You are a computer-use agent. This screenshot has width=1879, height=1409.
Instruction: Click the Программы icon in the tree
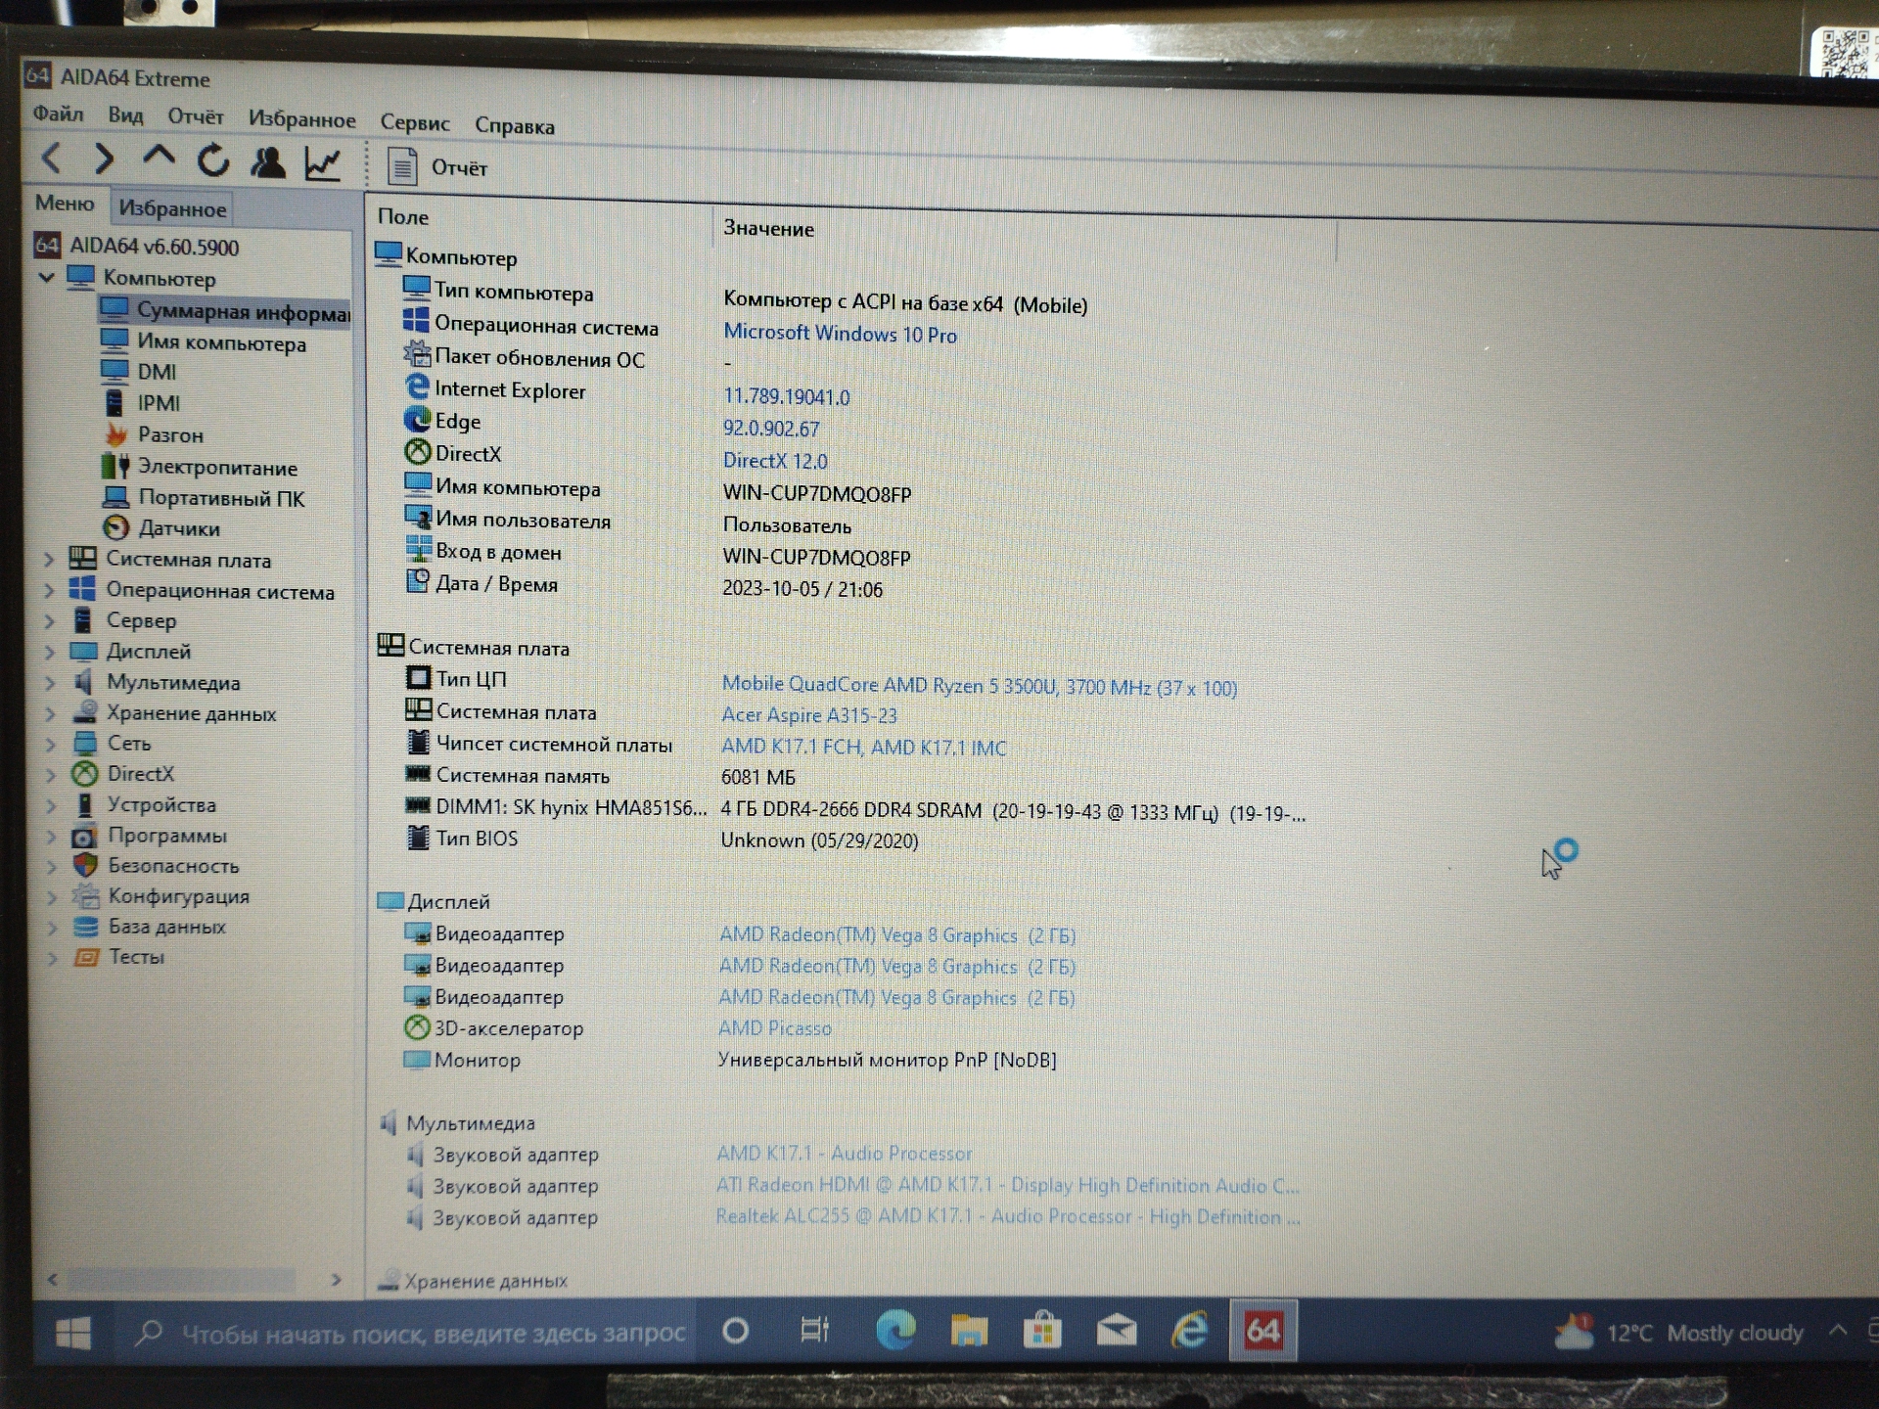pyautogui.click(x=85, y=836)
